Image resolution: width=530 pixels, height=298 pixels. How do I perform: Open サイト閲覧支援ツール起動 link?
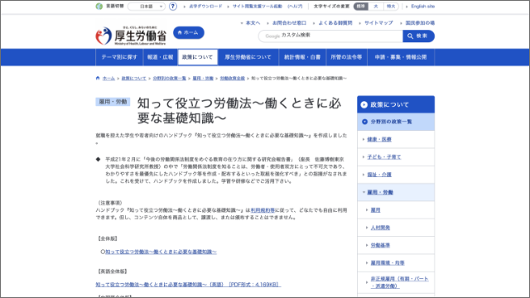pos(258,7)
